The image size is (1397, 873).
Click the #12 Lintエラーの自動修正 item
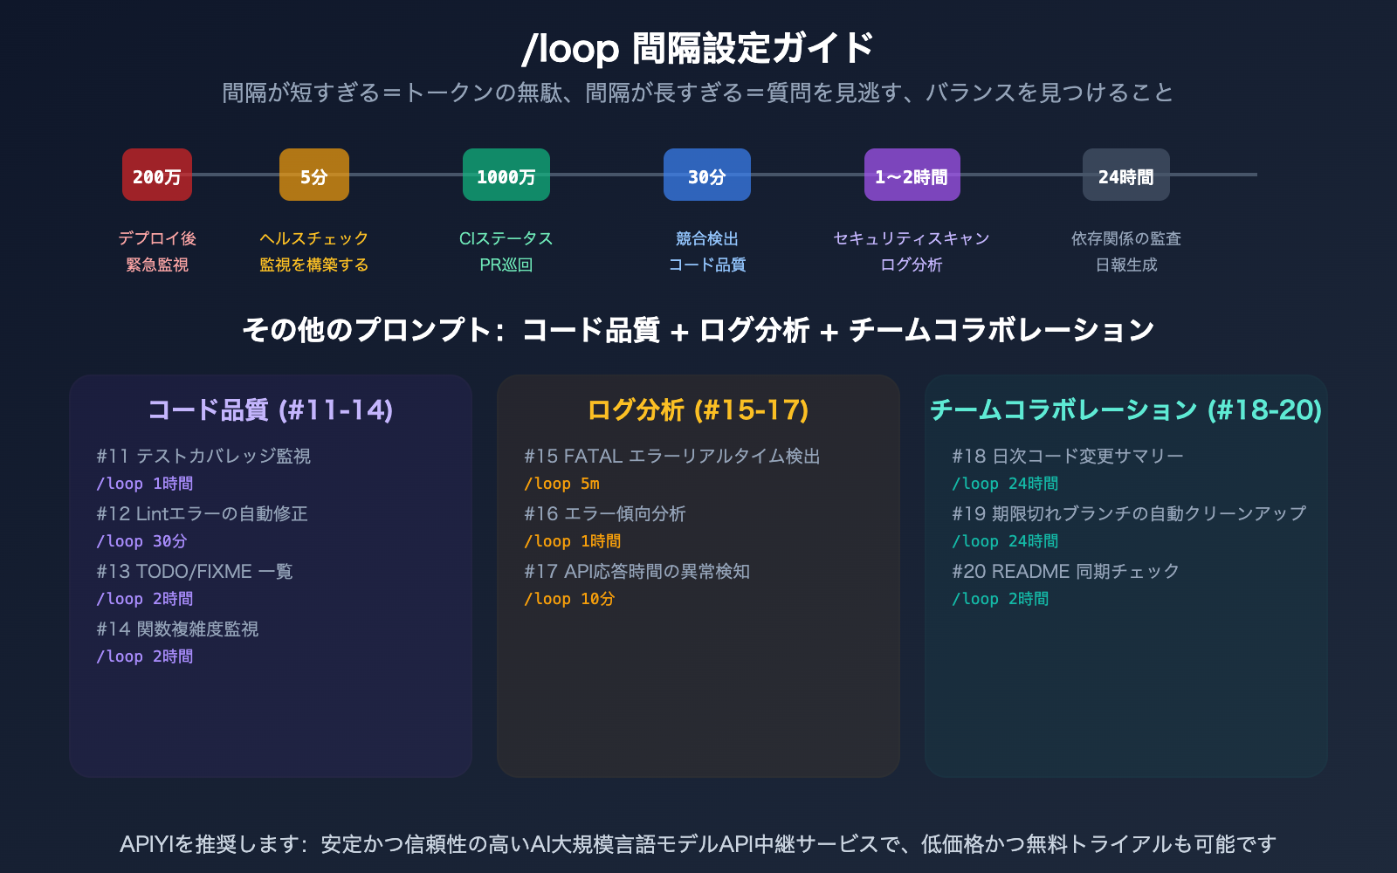click(x=203, y=514)
